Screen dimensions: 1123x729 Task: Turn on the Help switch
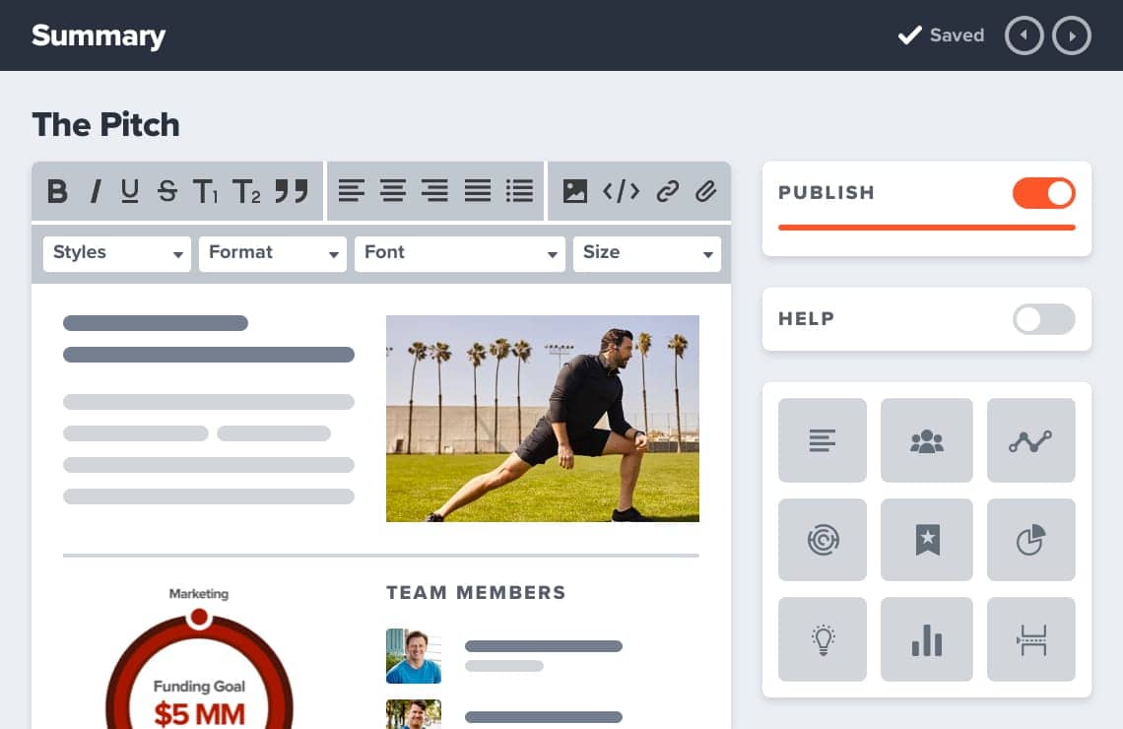pyautogui.click(x=1043, y=319)
